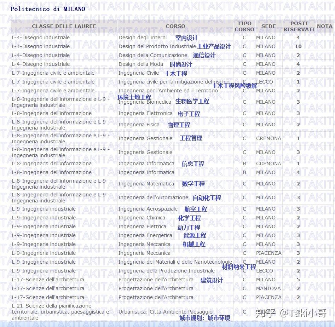The height and width of the screenshot is (327, 335).
Task: Click the TIPO CORSO column header
Action: [x=244, y=26]
